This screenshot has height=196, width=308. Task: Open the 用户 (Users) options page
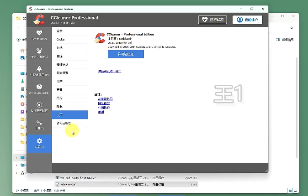(70, 81)
